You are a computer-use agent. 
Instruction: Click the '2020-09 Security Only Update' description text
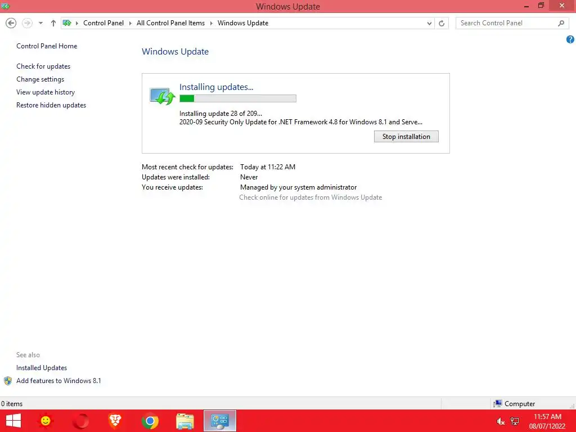[300, 122]
